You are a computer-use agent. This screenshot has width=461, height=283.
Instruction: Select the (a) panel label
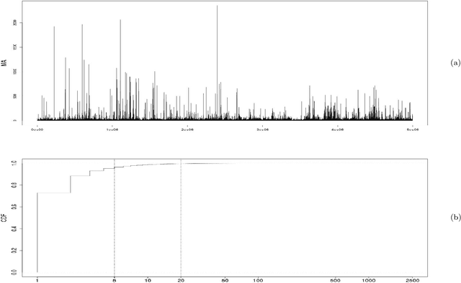tap(455, 62)
